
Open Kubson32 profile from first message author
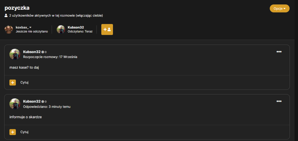pos(32,52)
